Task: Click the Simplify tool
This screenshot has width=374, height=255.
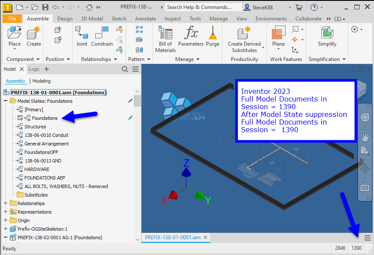Action: click(x=327, y=32)
